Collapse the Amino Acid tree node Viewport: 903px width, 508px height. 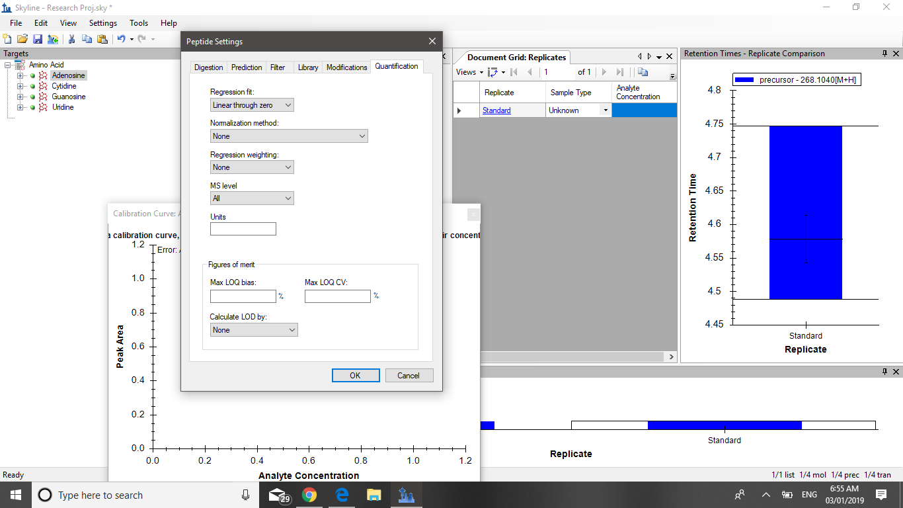[x=8, y=65]
